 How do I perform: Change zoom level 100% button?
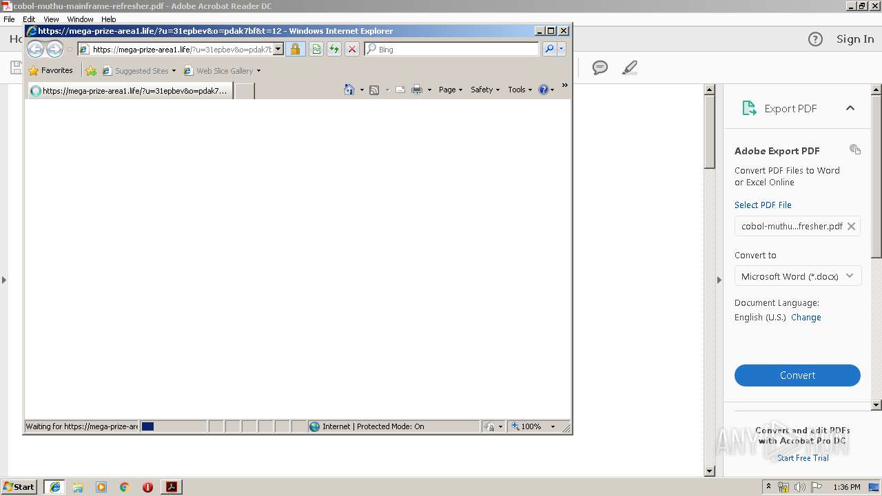pos(526,426)
